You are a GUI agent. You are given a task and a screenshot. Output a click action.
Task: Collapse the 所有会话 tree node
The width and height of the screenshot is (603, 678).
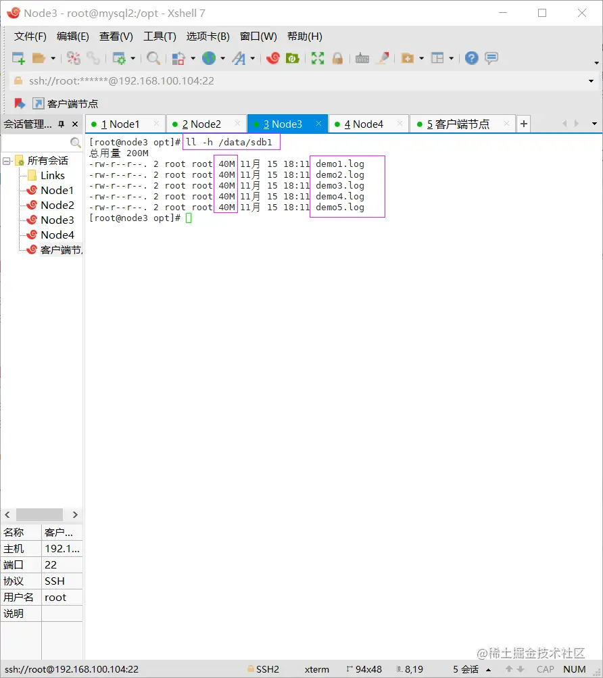click(7, 162)
